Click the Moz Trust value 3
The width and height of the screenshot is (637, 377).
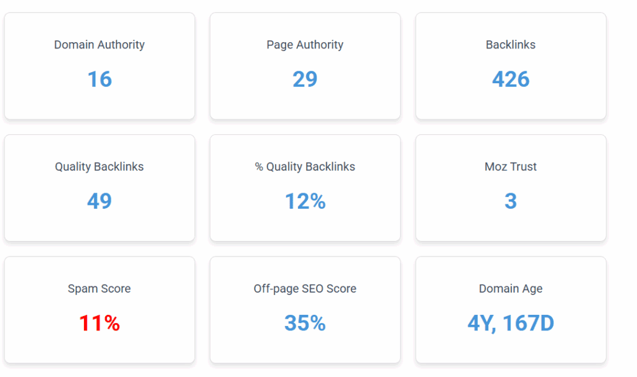tap(511, 201)
